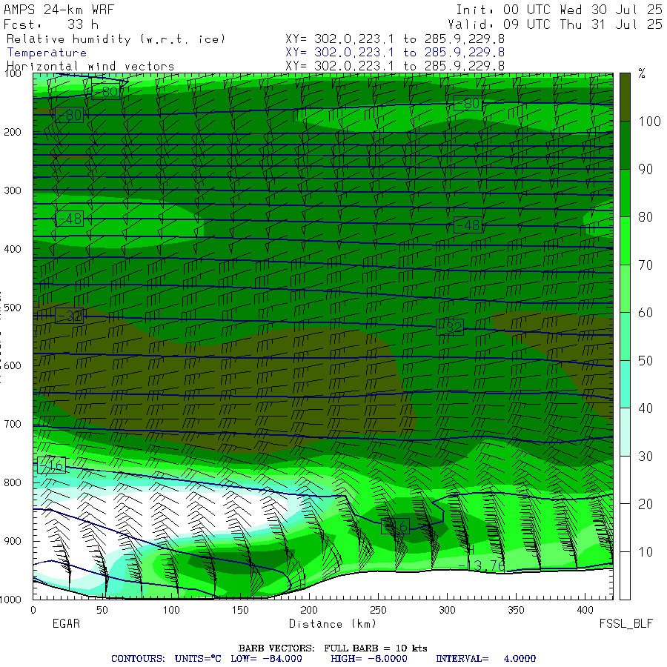This screenshot has width=667, height=667.
Task: Click the '%' unit label above the colorbar
Action: point(642,73)
